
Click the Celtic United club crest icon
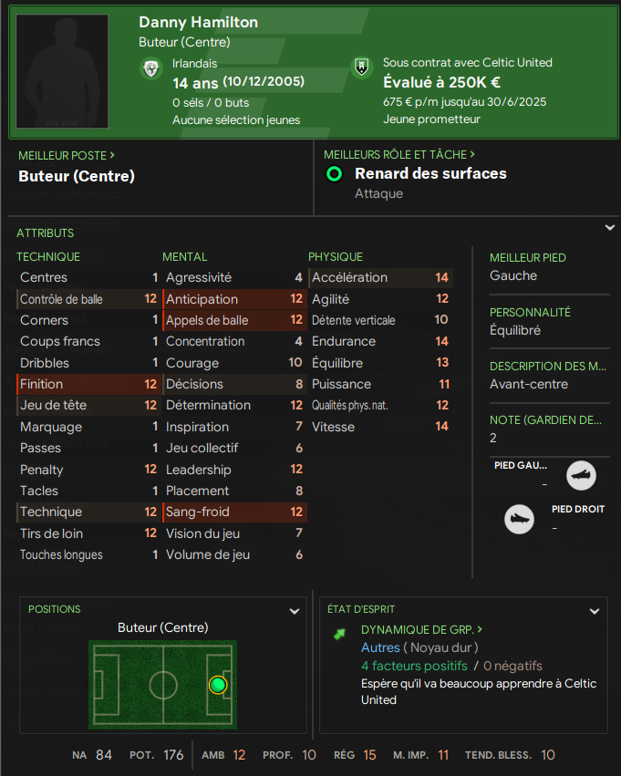tap(362, 67)
